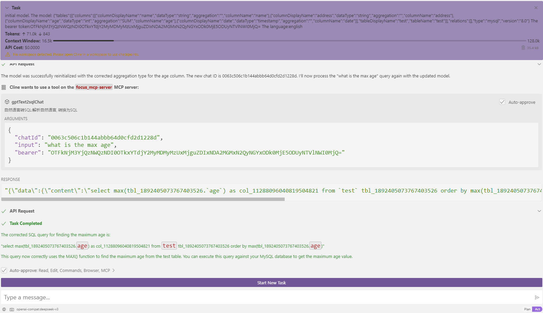Toggle the bottom Auto-approve checkbox
Viewport: 543px width, 313px height.
[4, 270]
